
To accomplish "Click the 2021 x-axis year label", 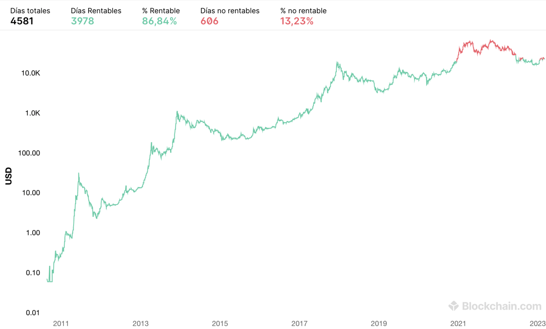I will click(458, 323).
